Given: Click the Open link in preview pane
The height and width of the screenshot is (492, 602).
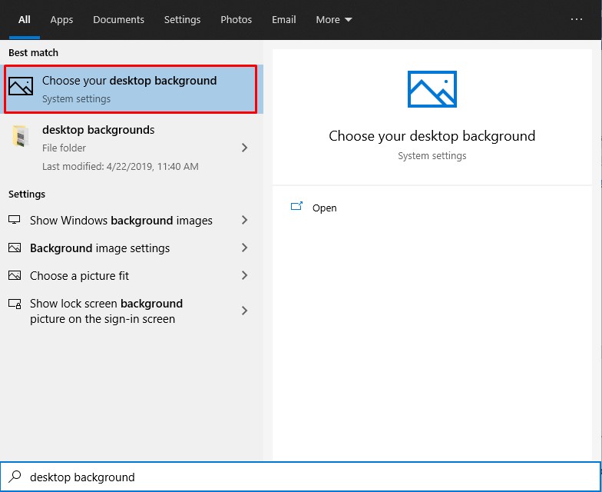Looking at the screenshot, I should pos(324,208).
